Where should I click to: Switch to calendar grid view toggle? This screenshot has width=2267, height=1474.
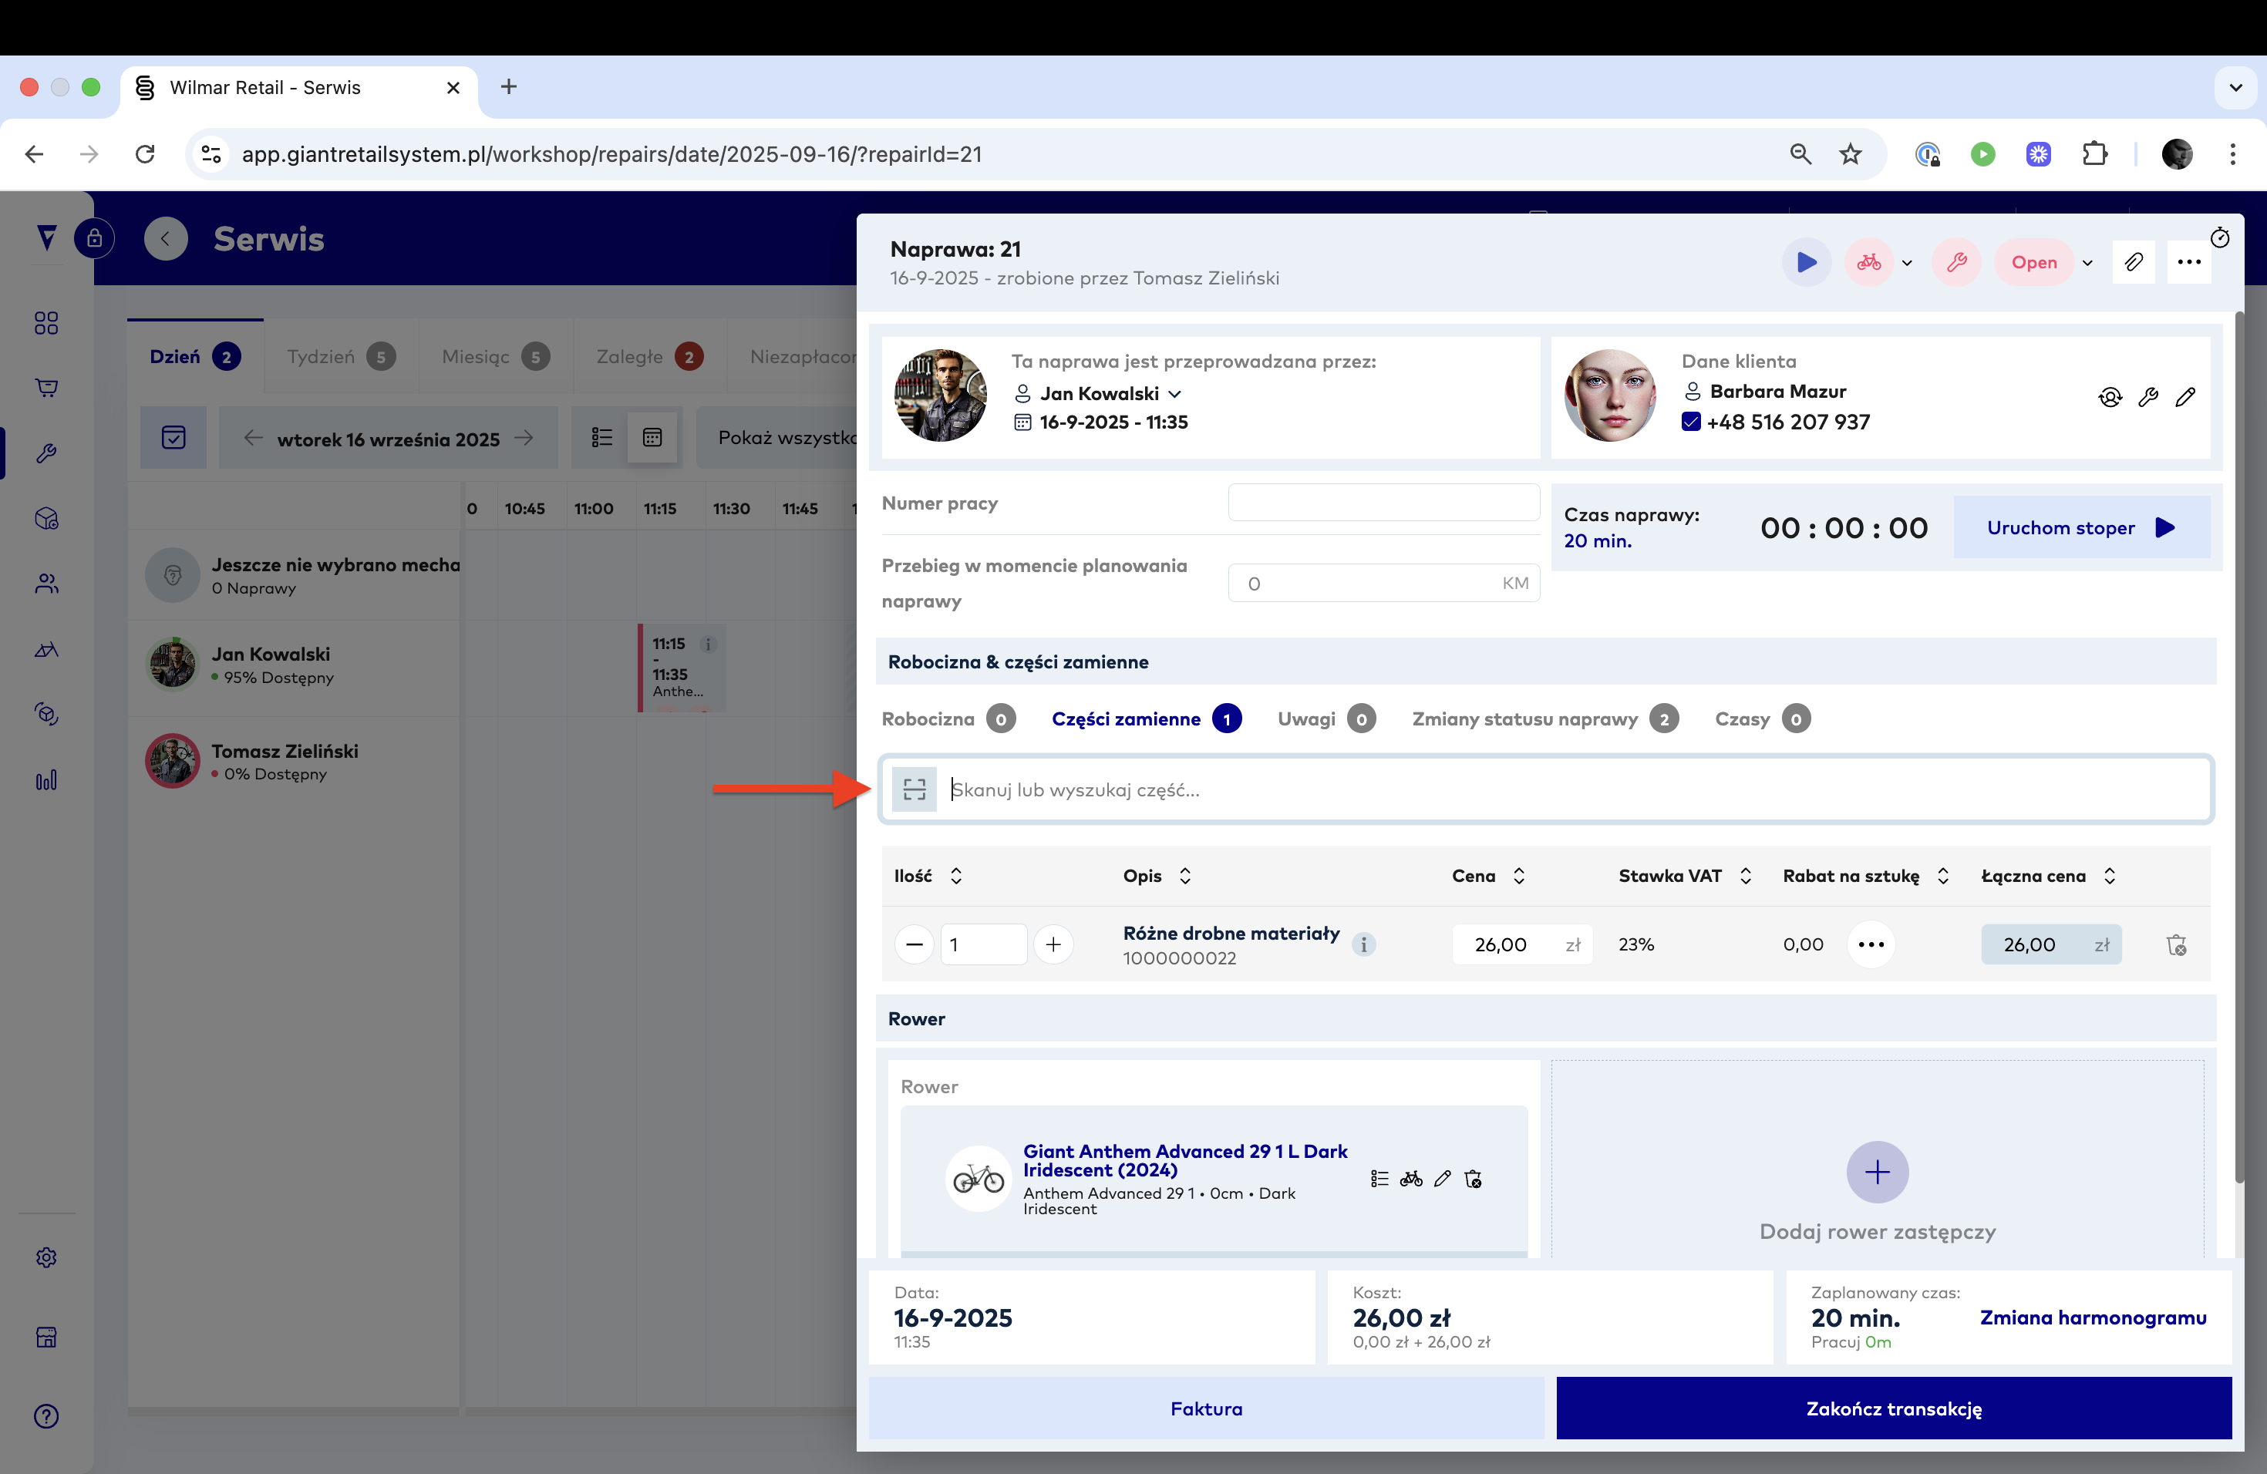[652, 438]
